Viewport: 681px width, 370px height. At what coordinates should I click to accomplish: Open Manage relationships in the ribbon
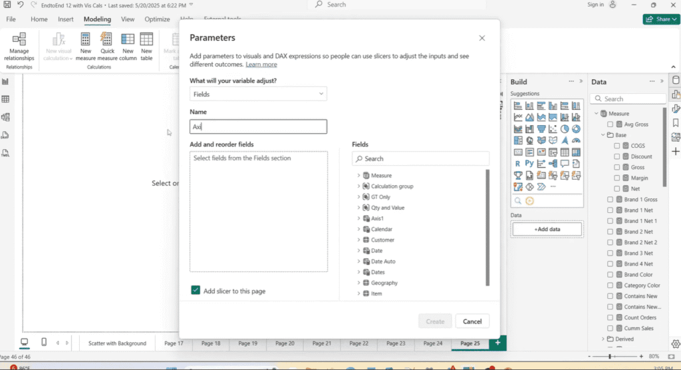click(19, 47)
